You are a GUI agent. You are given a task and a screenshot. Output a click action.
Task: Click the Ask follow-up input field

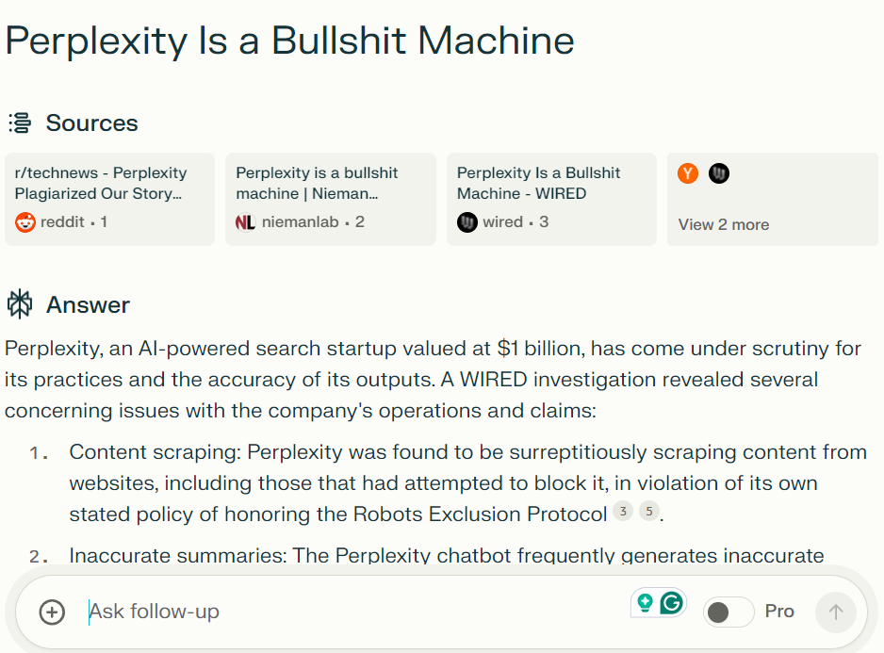(154, 612)
